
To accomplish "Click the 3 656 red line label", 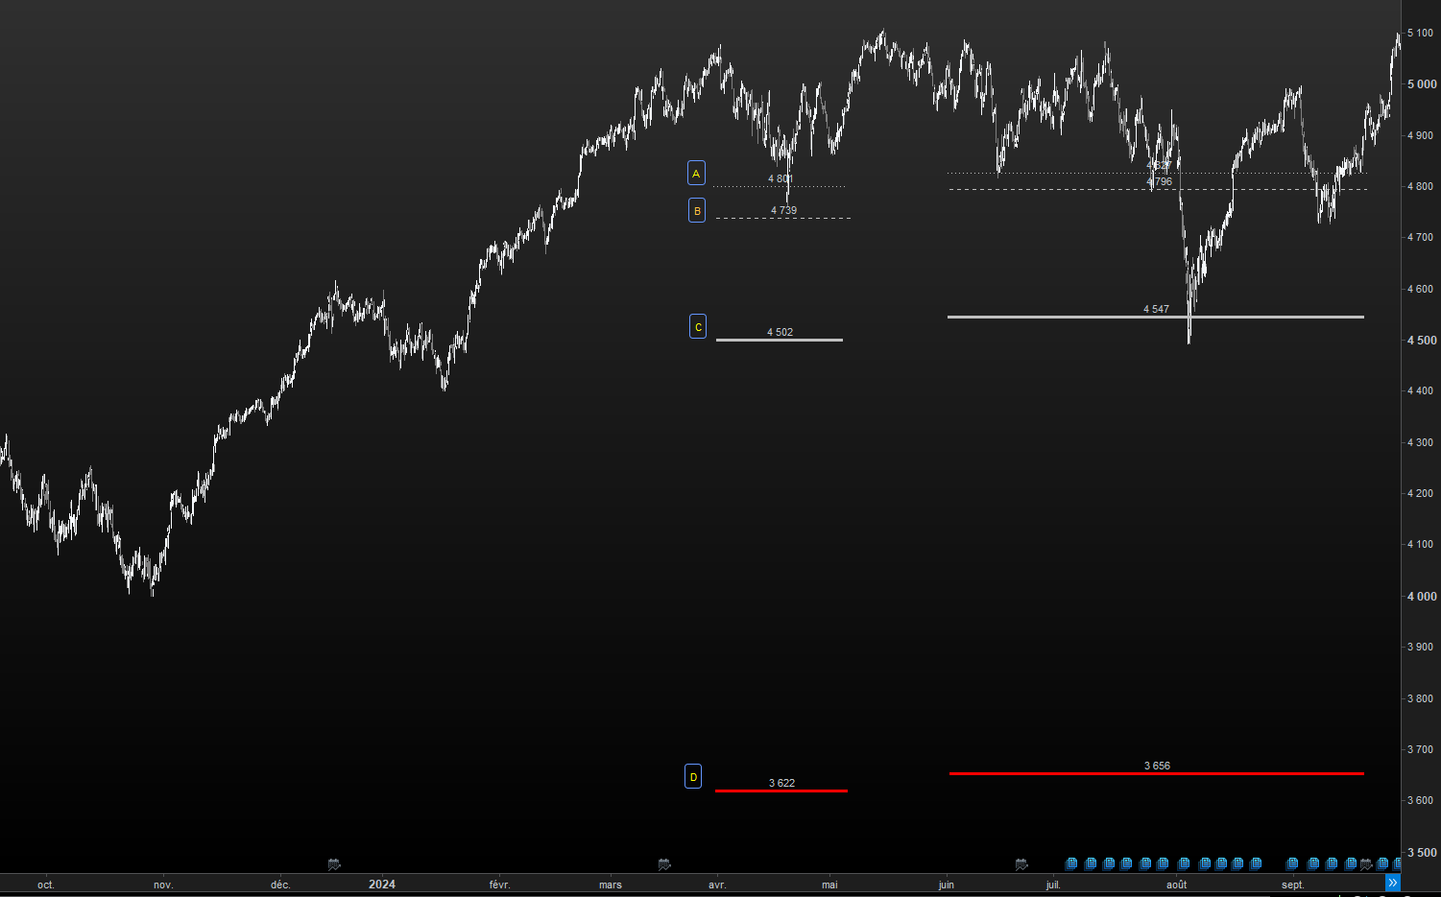I will click(x=1157, y=766).
